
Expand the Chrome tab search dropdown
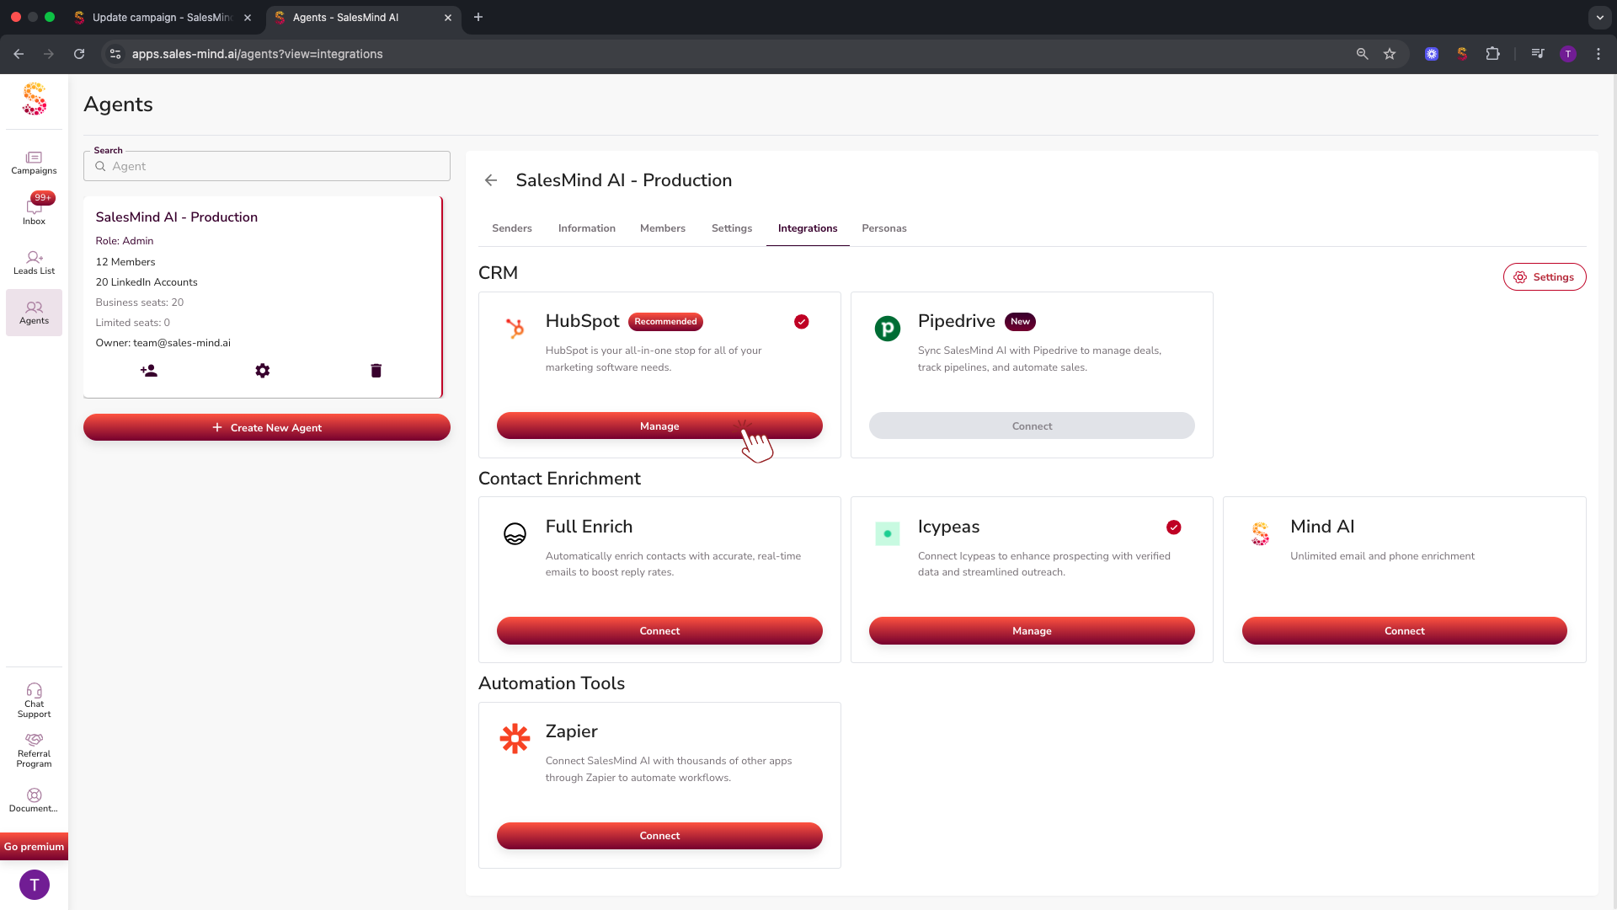tap(1599, 17)
